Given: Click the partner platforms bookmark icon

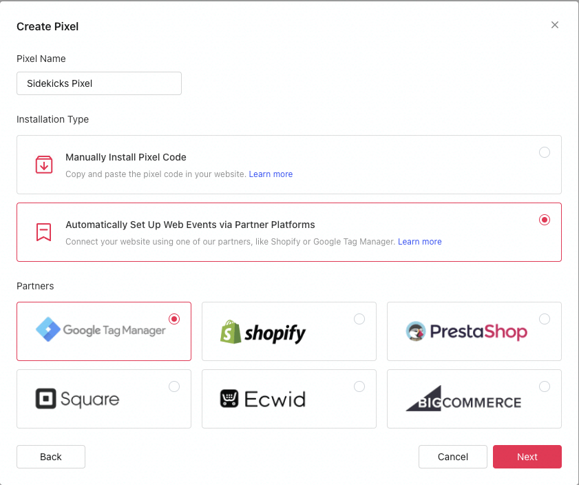Looking at the screenshot, I should click(43, 232).
